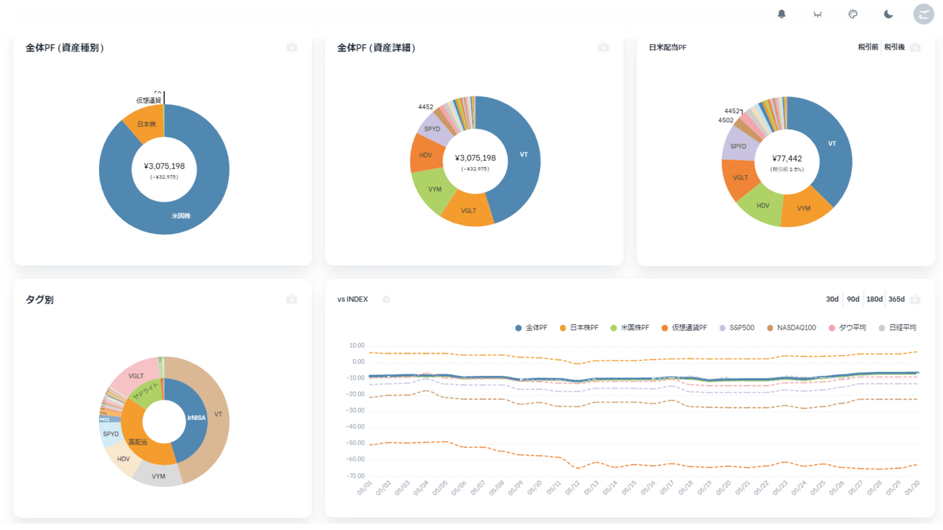Screen dimensions: 943x530
Task: Open the notifications bell
Action: click(781, 14)
